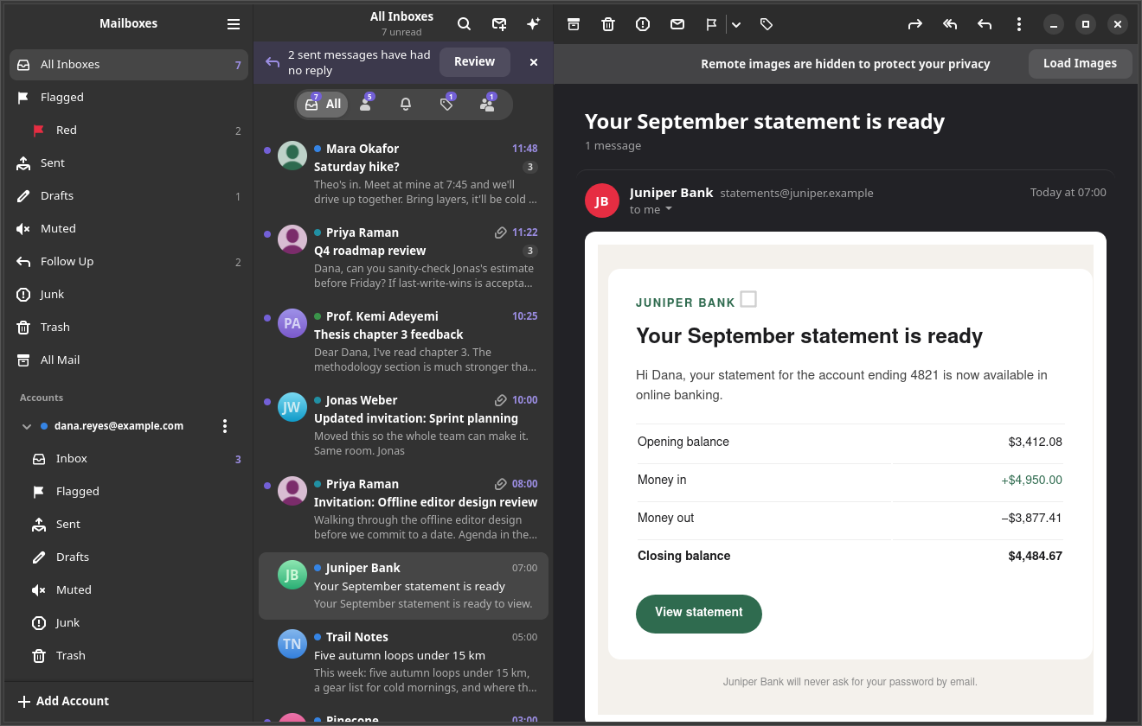This screenshot has height=726, width=1142.
Task: Open the top-level Trash mailbox
Action: pyautogui.click(x=129, y=328)
